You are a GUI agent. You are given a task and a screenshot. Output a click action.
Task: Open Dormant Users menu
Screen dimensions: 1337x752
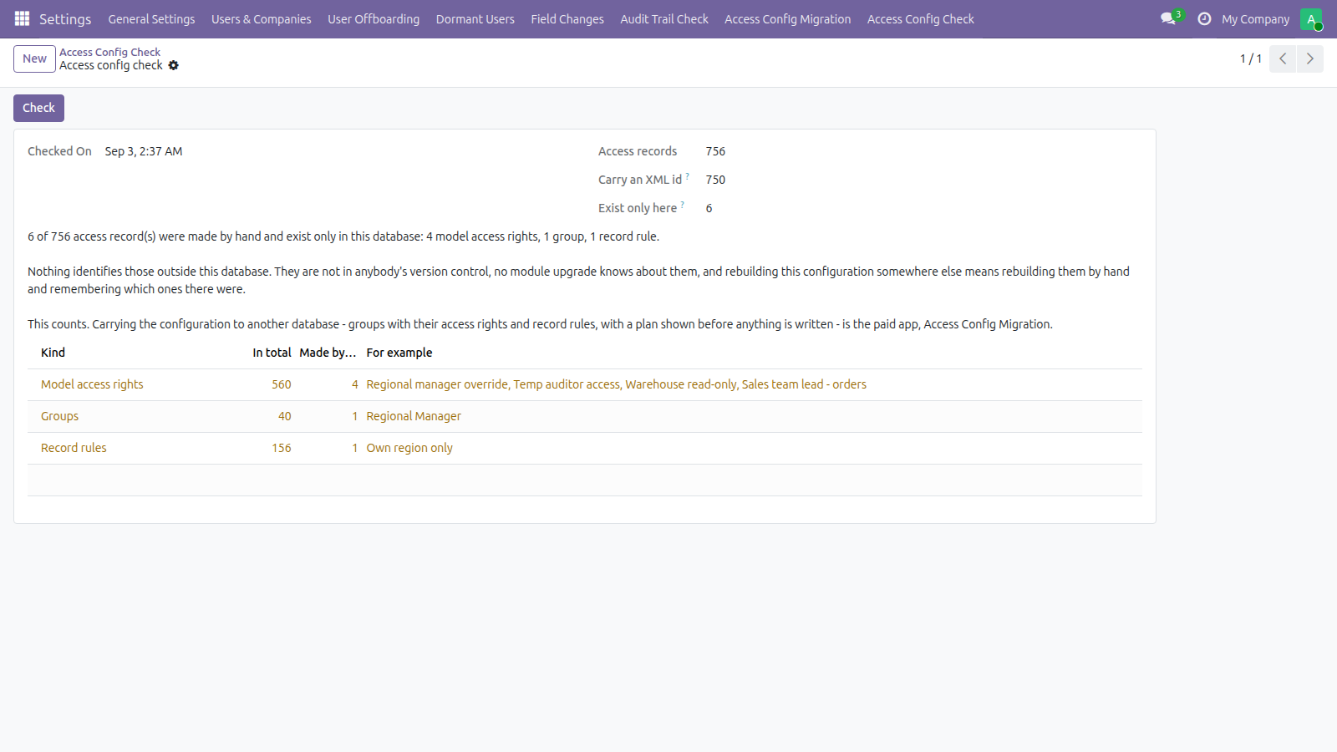tap(475, 19)
